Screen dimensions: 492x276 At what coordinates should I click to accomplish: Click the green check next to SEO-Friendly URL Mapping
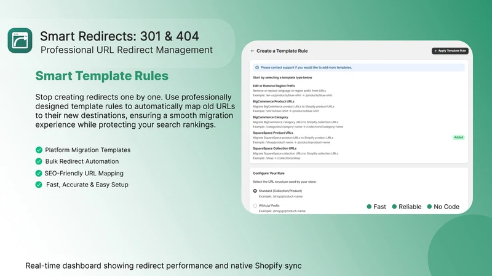39,173
